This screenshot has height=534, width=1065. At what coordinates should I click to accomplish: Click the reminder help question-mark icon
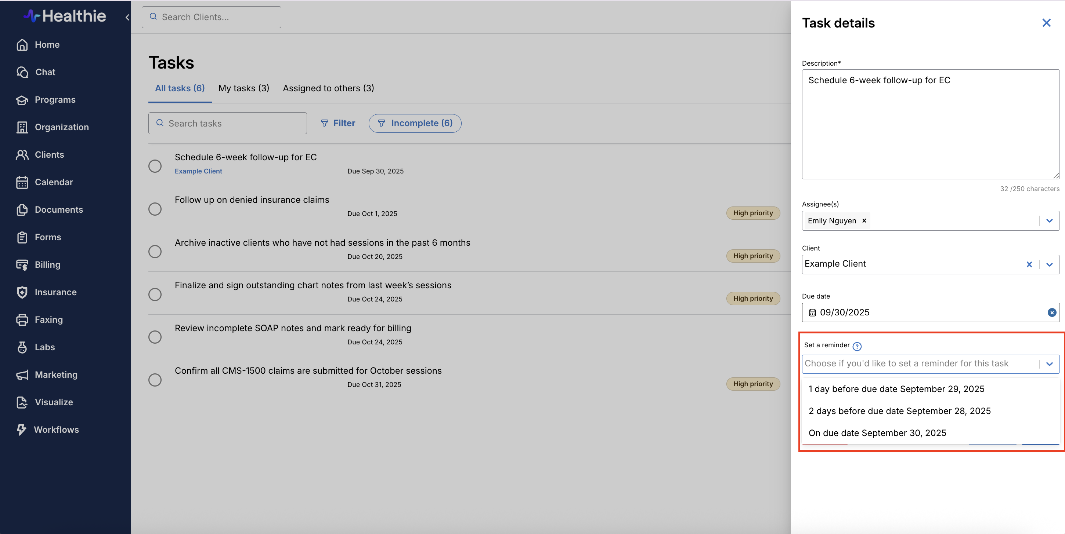tap(857, 346)
